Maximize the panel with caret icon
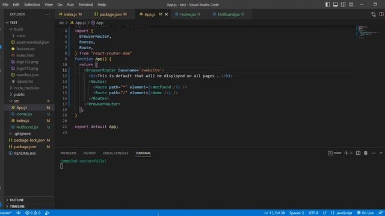The image size is (385, 216). 381,153
